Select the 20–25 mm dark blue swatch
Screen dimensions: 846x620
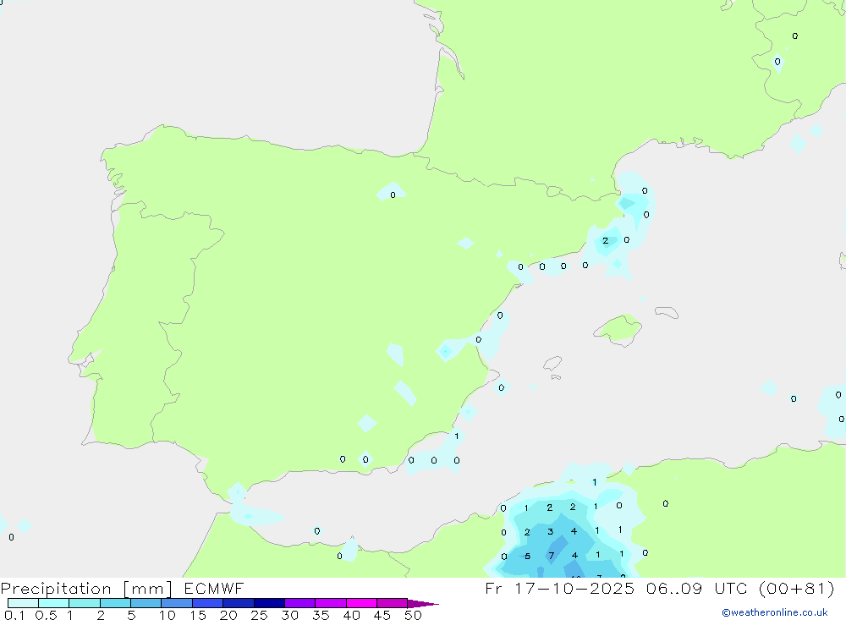tap(239, 603)
